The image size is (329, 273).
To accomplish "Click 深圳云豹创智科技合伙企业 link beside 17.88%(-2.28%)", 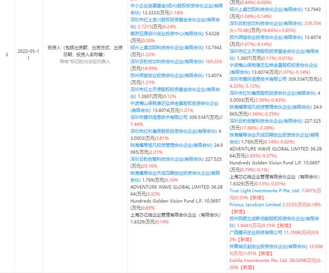I will (266, 121).
